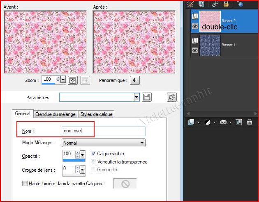Screen dimensions: 259x202
Task: Select the Raster 1 layer thumbnail
Action: 210,45
